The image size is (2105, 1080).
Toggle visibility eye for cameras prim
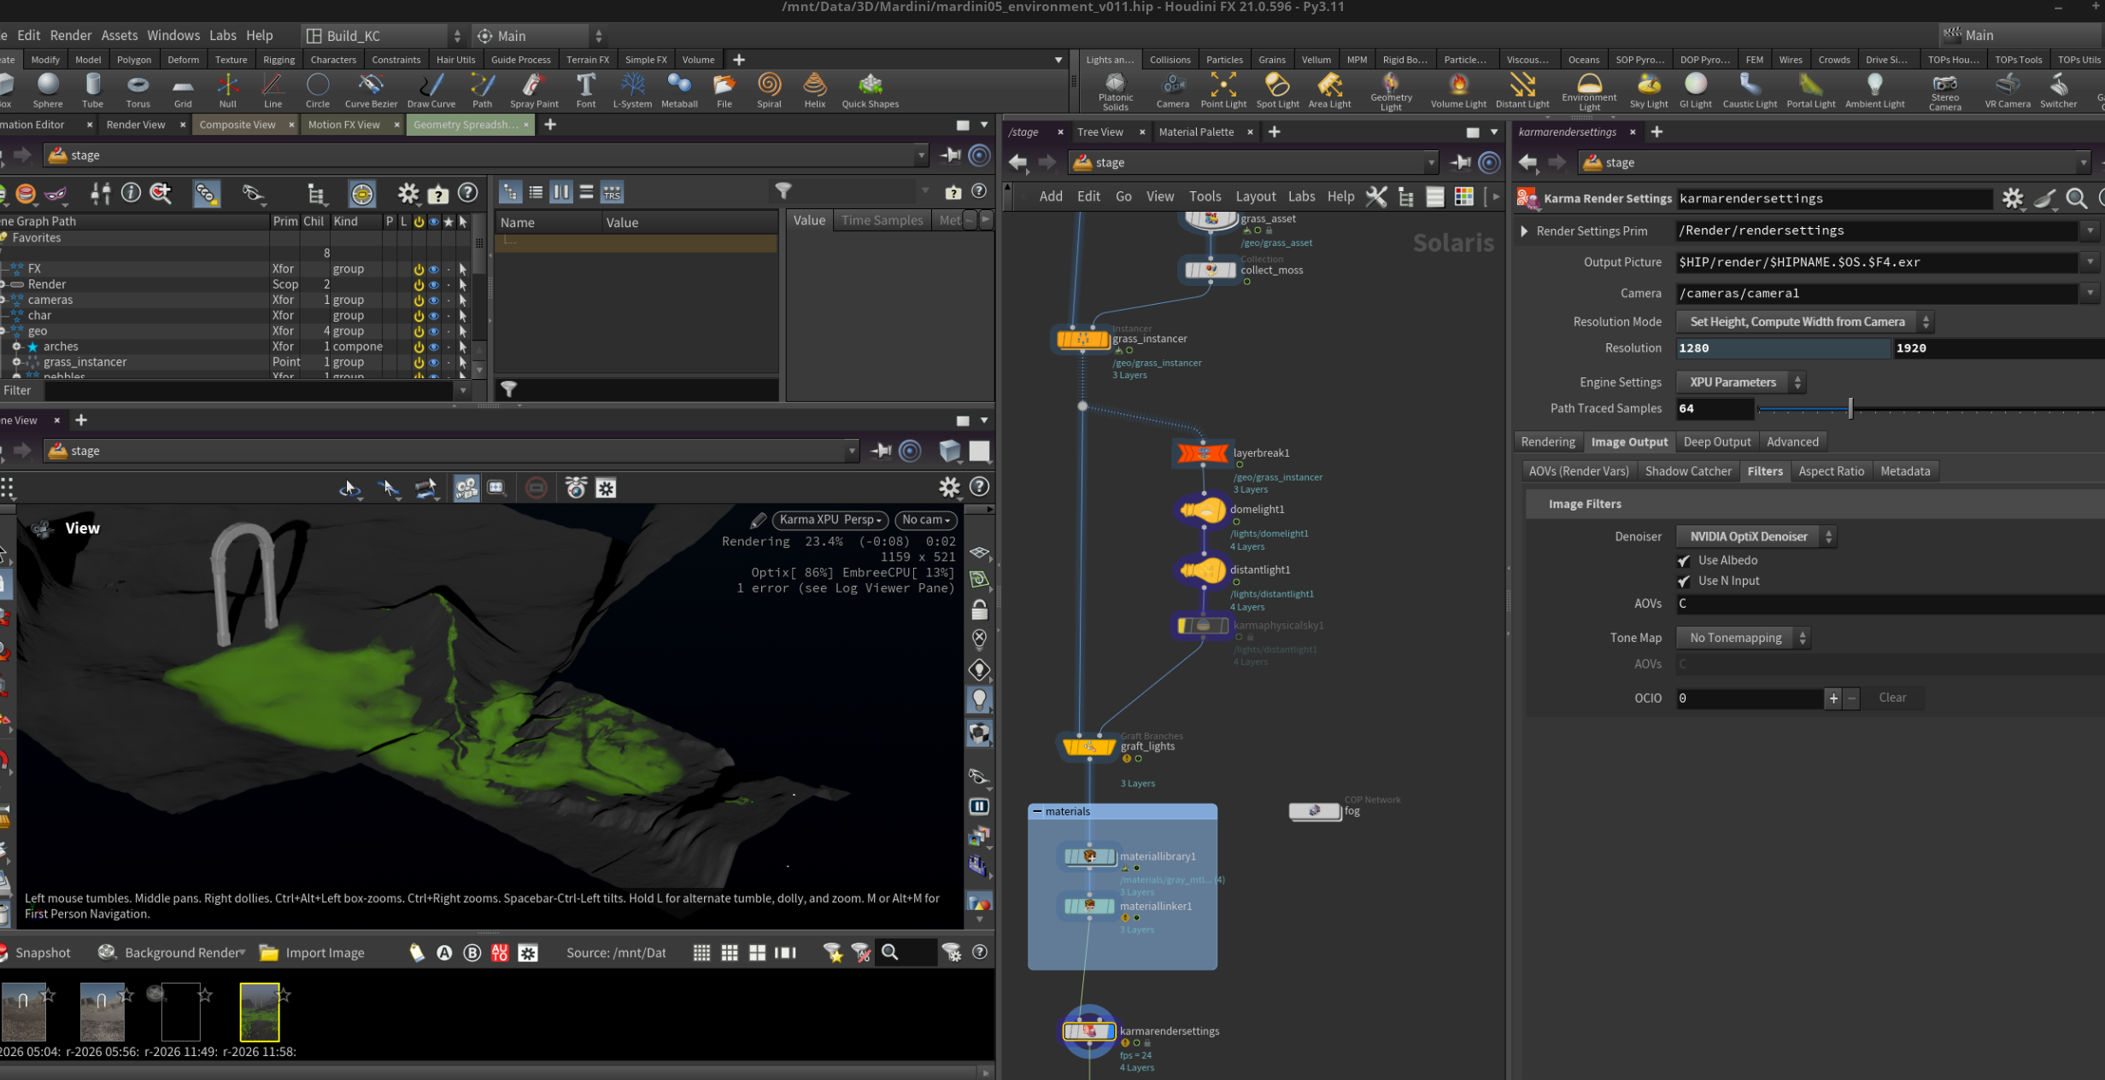434,300
